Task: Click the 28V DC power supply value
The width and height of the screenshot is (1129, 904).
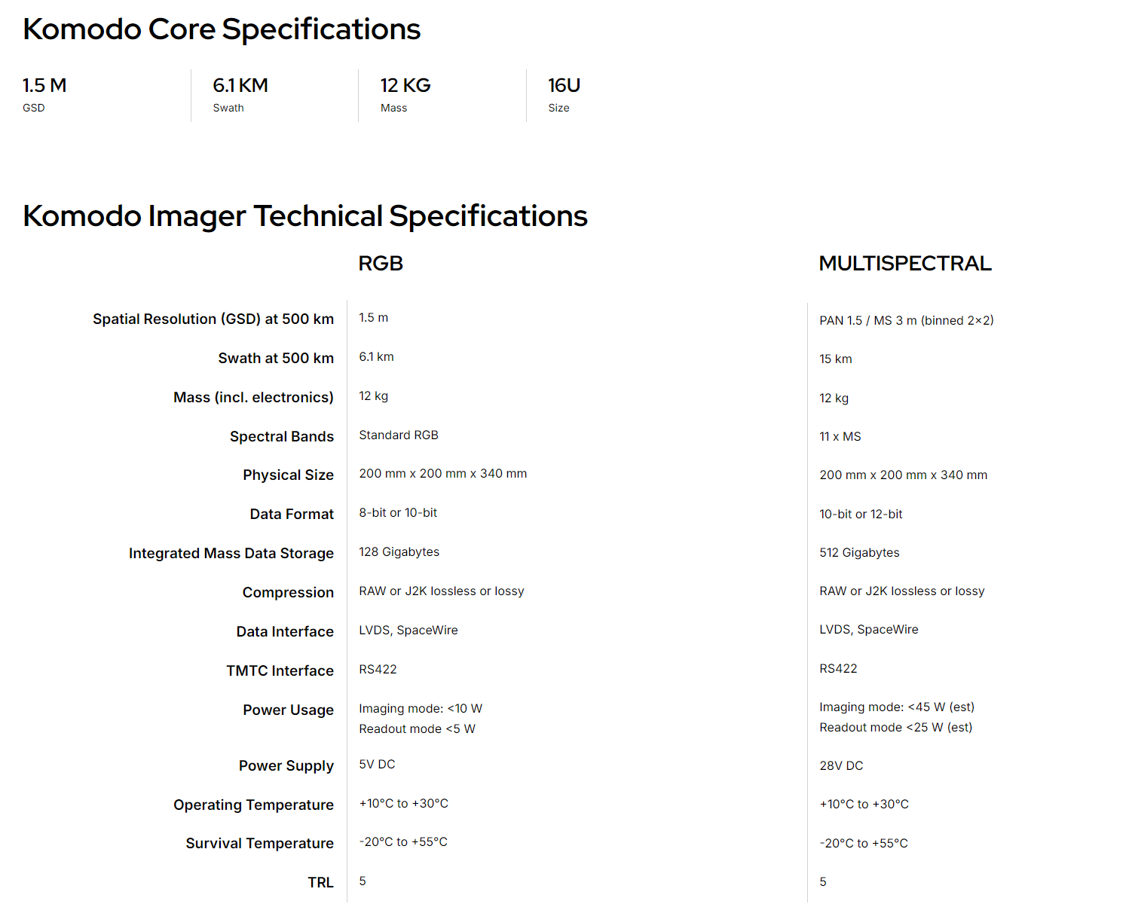Action: pyautogui.click(x=841, y=765)
